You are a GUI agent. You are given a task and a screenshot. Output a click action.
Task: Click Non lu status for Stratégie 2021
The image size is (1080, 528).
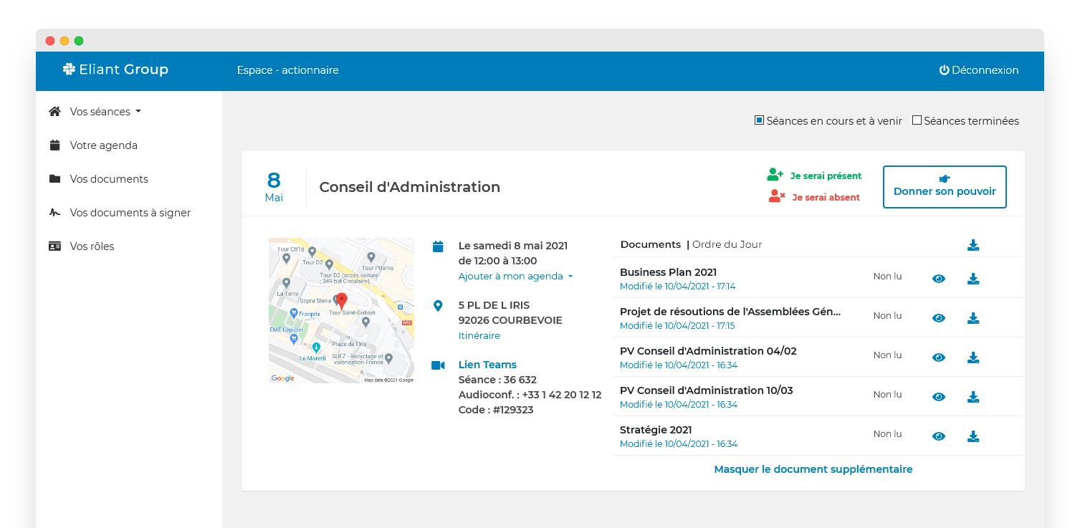[887, 433]
